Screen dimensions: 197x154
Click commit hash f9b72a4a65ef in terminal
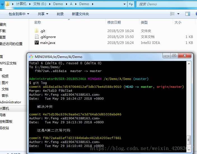coord(82,138)
